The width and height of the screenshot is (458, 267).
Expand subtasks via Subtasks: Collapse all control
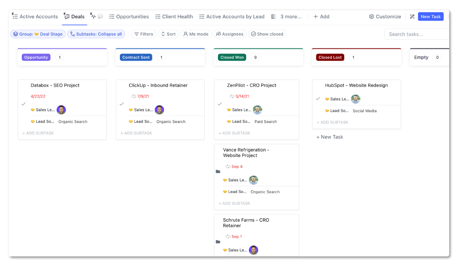pos(95,34)
